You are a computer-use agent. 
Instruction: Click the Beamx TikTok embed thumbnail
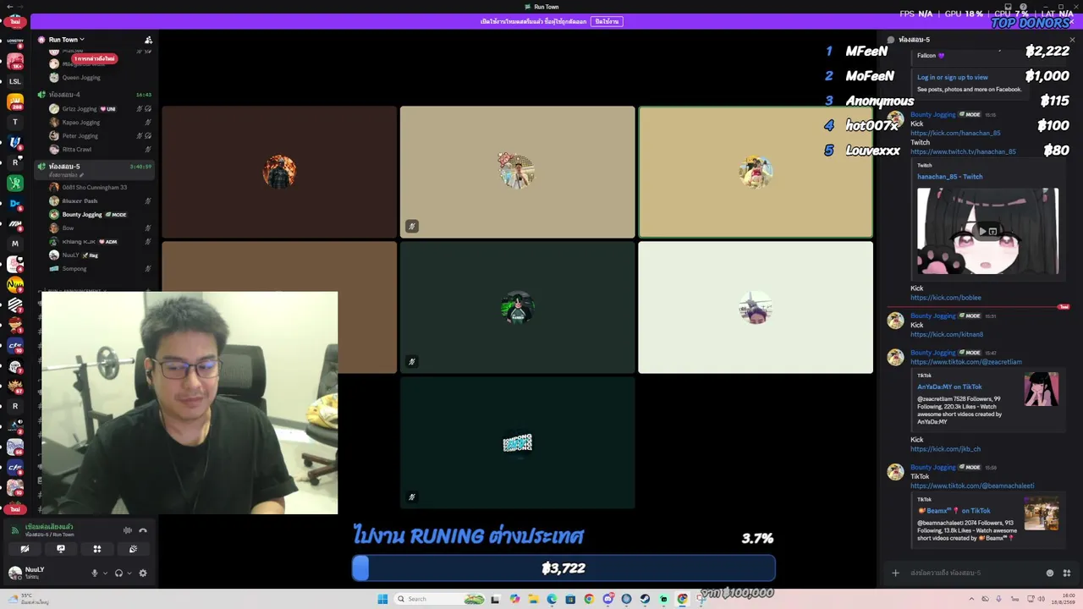pos(1041,514)
